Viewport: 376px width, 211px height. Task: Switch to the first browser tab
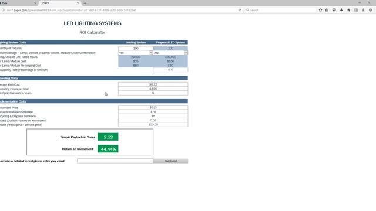click(x=19, y=3)
